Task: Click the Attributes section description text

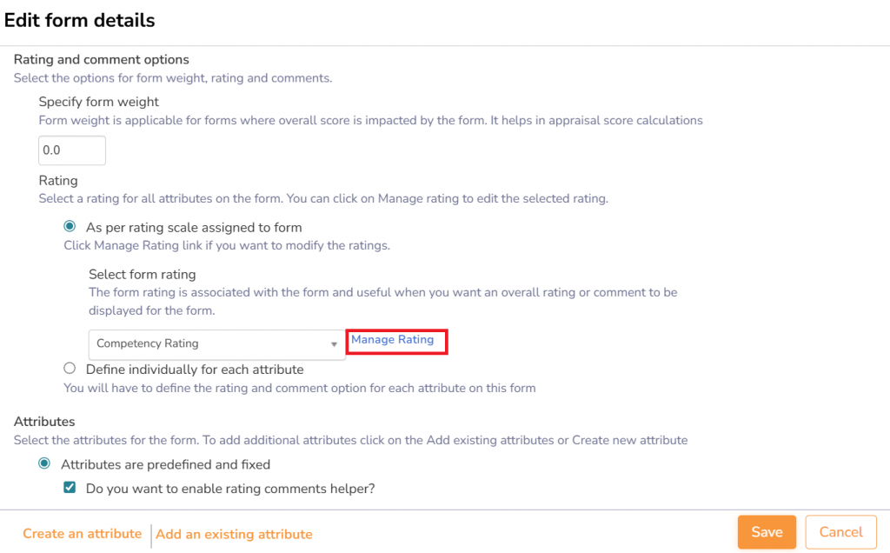Action: pos(350,440)
